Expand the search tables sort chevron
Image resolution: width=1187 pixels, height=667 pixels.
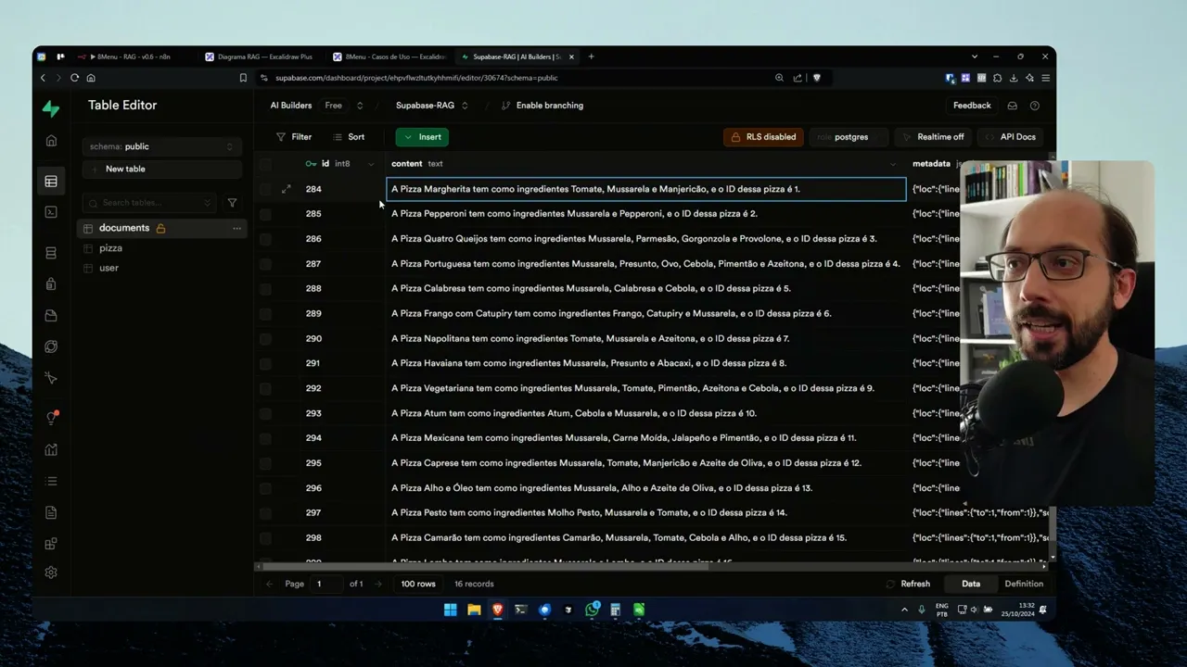(x=207, y=203)
